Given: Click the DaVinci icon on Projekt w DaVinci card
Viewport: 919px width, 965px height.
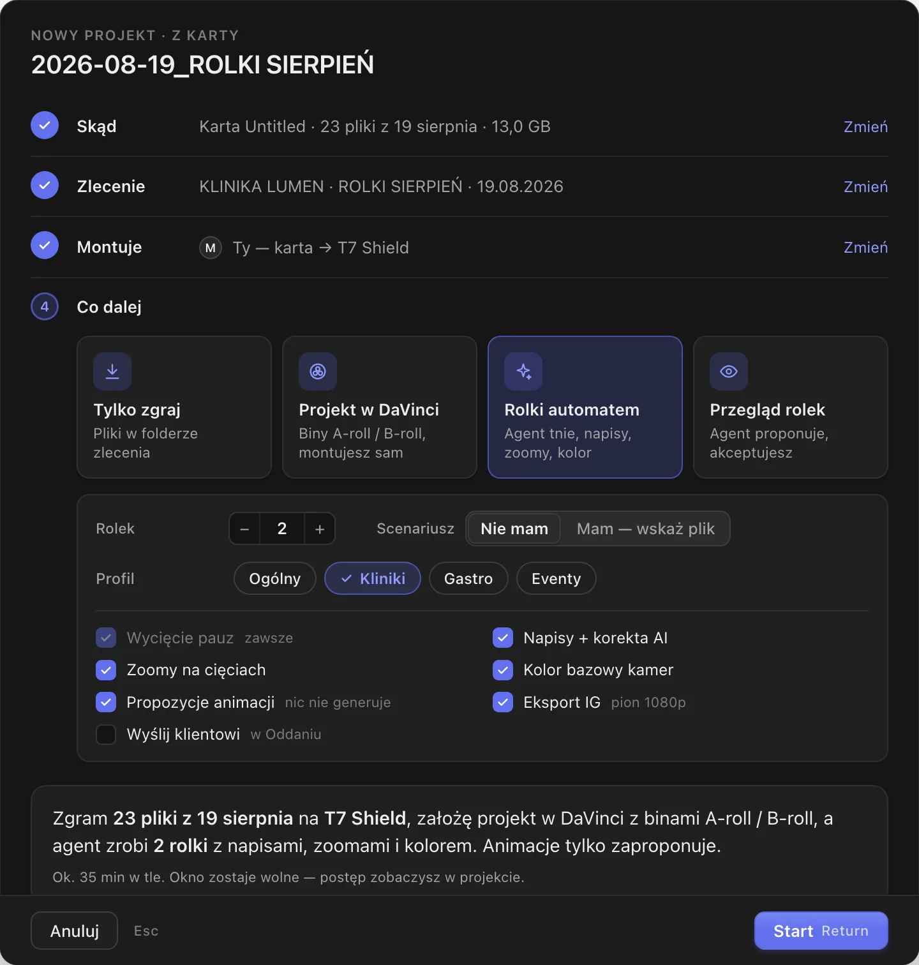Looking at the screenshot, I should [x=318, y=371].
